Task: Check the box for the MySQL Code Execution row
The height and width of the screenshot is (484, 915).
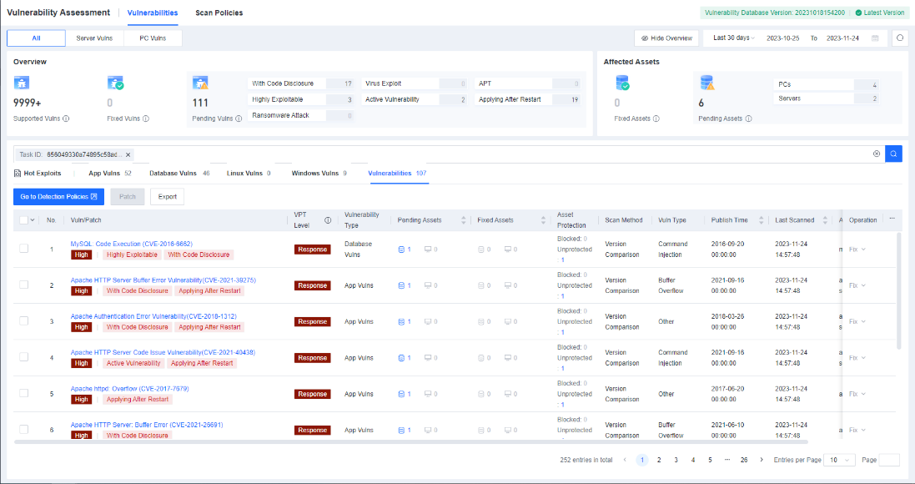Action: pos(24,249)
